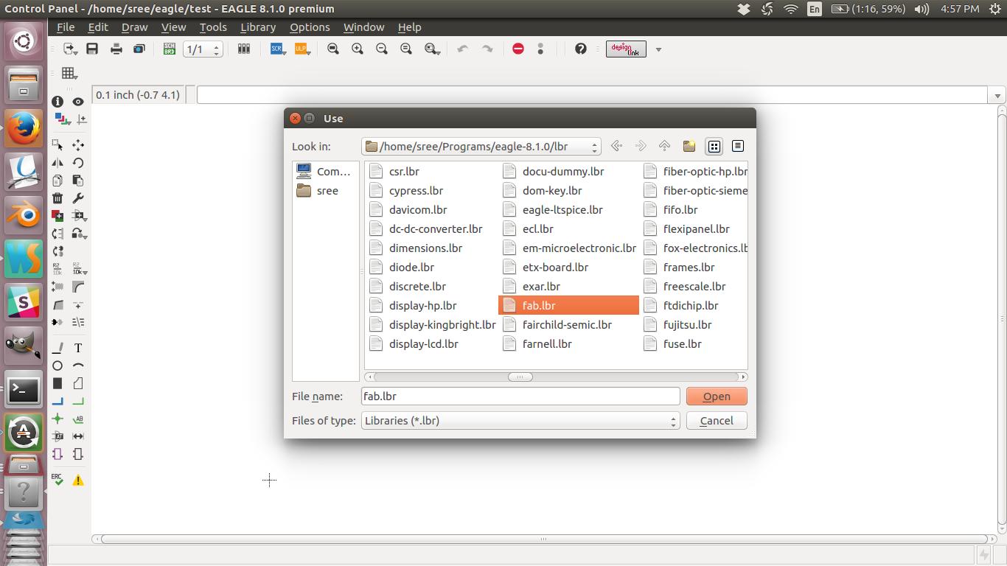1007x566 pixels.
Task: Select the filled Rectangle tool
Action: (58, 383)
